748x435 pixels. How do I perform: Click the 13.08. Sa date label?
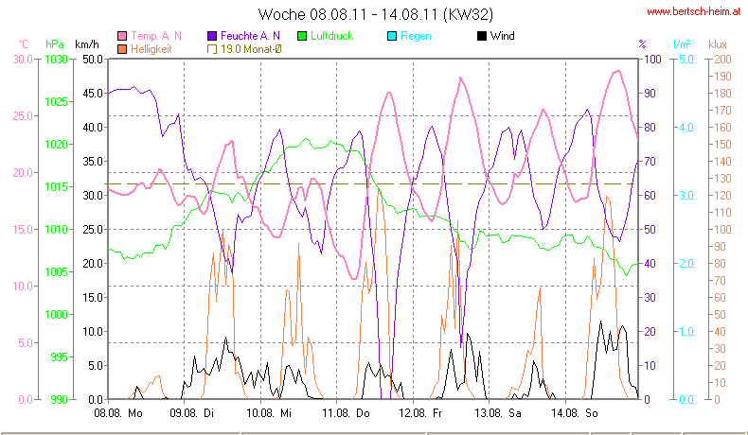pos(498,413)
